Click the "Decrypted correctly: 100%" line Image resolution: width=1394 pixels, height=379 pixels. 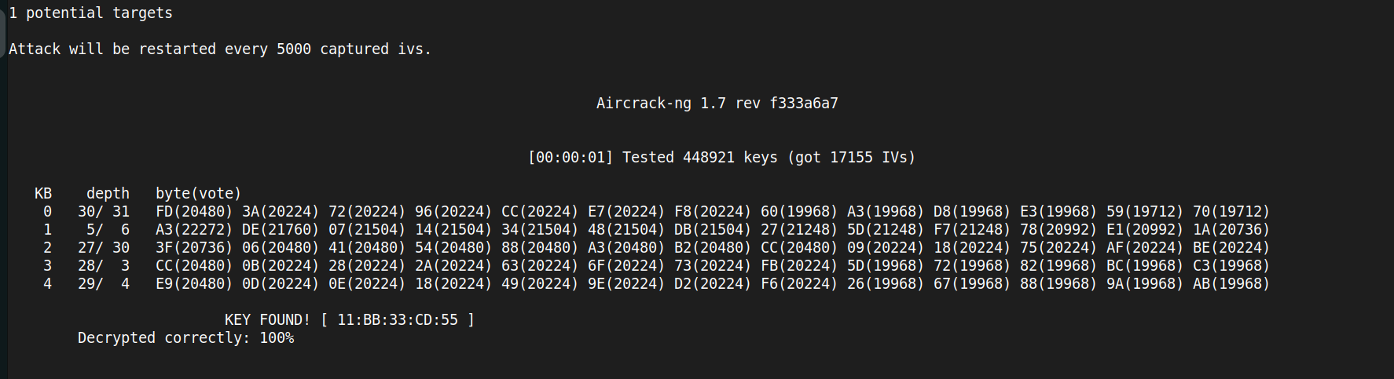click(x=185, y=338)
